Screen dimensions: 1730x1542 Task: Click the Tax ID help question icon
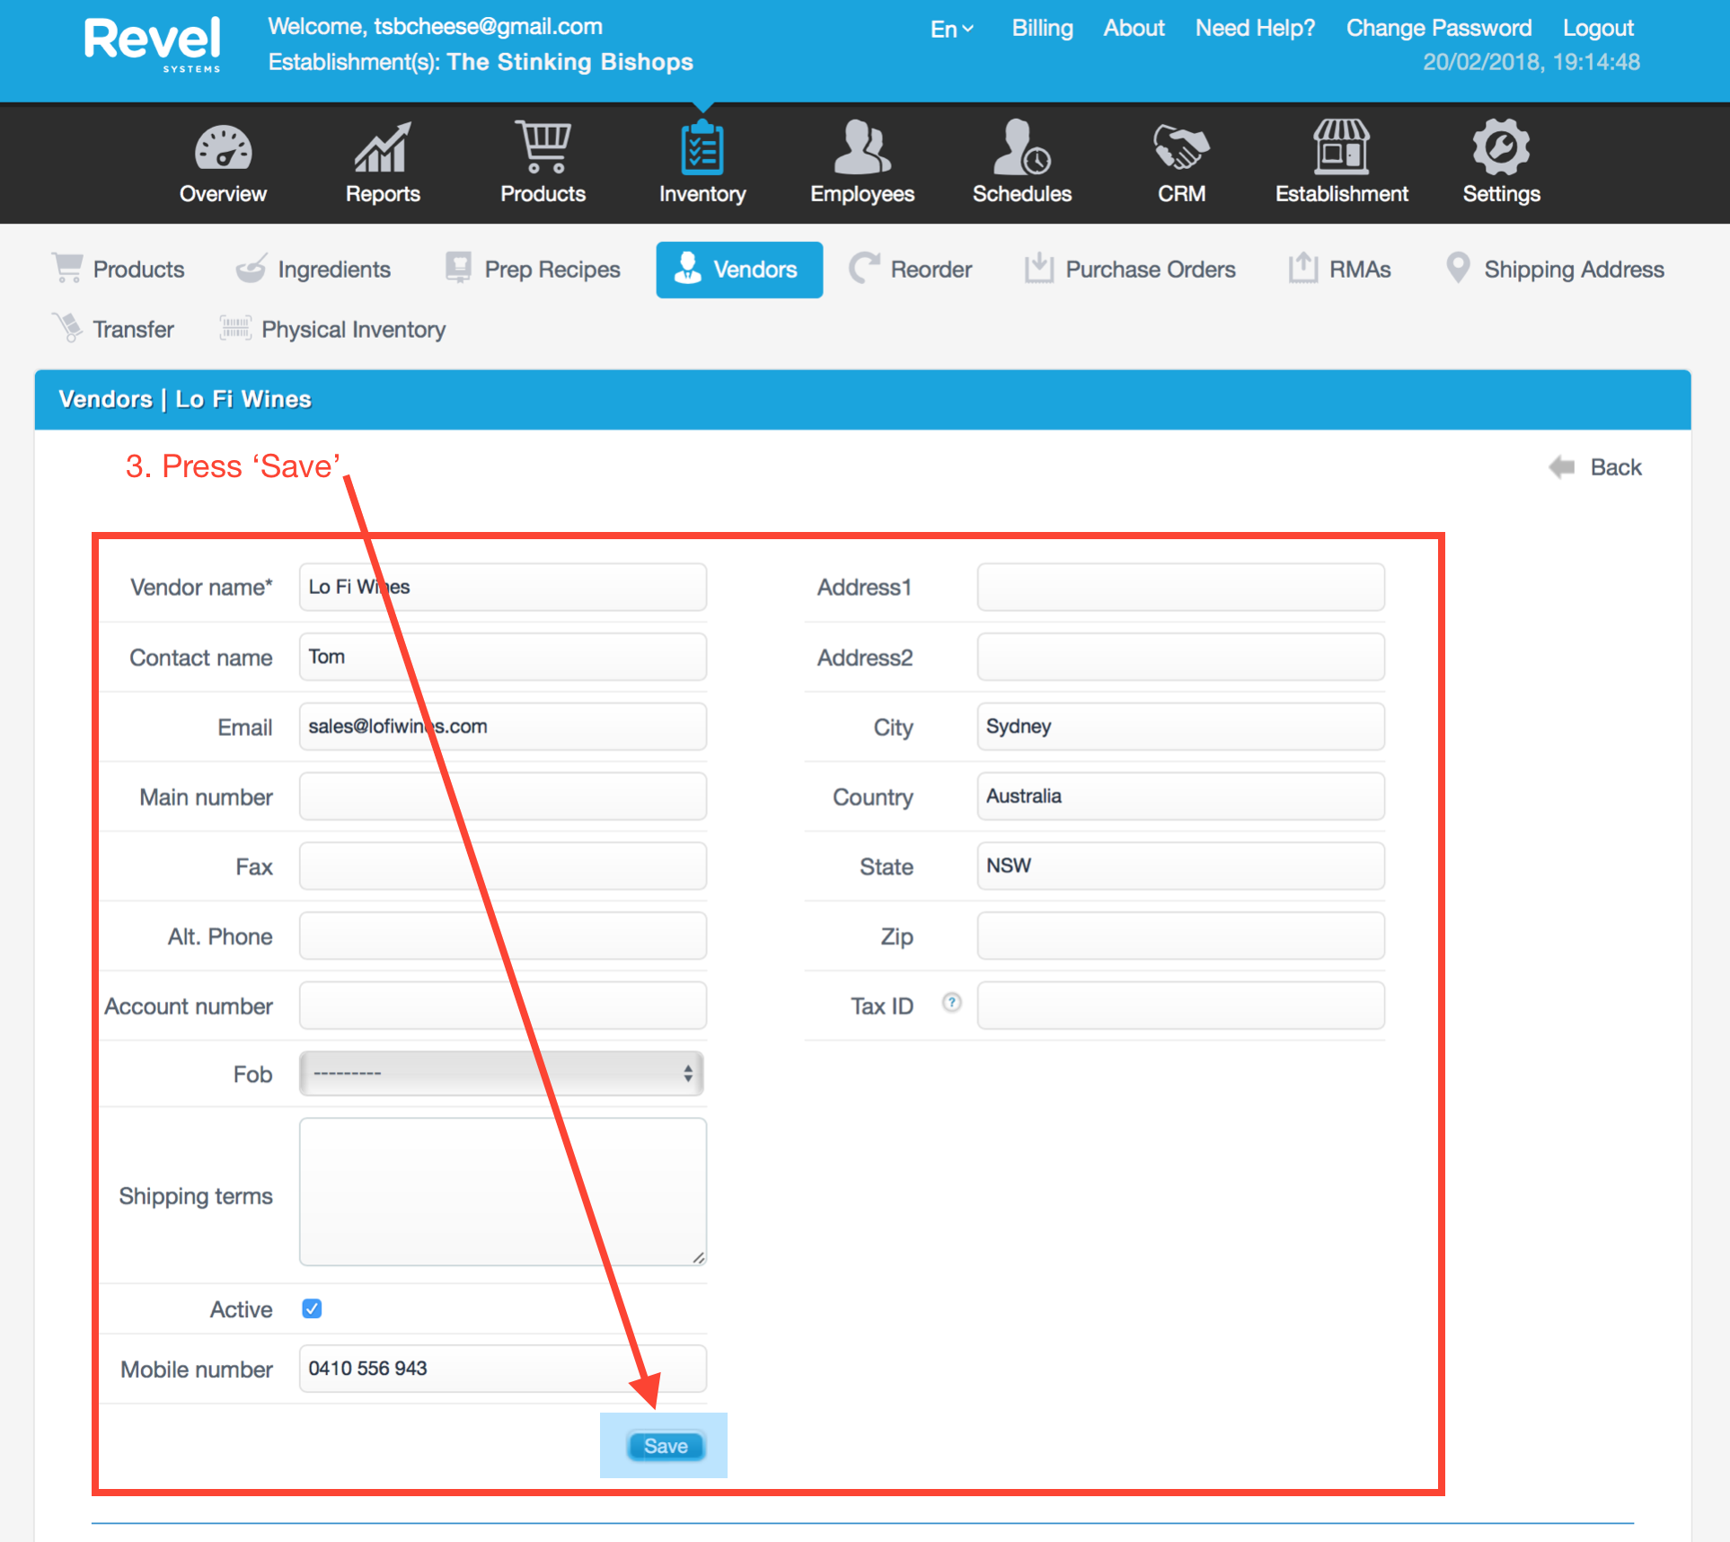pos(951,1002)
